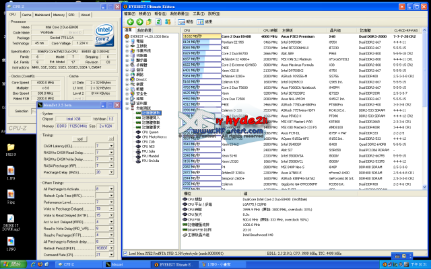Click the Refresh icon in EVEREST's toolbar
Screen dimensions: 431x269
pos(159,22)
